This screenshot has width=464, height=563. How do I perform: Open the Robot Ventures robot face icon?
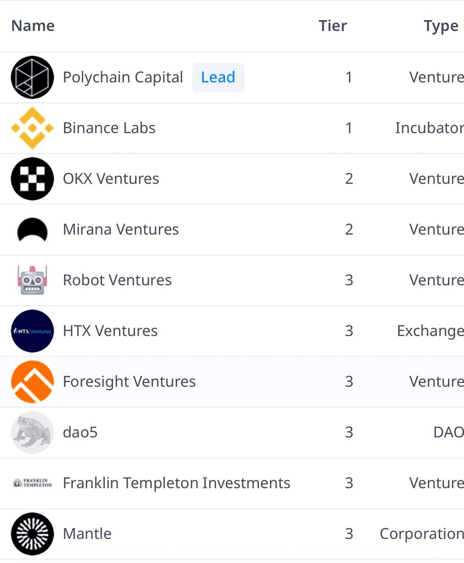(32, 280)
